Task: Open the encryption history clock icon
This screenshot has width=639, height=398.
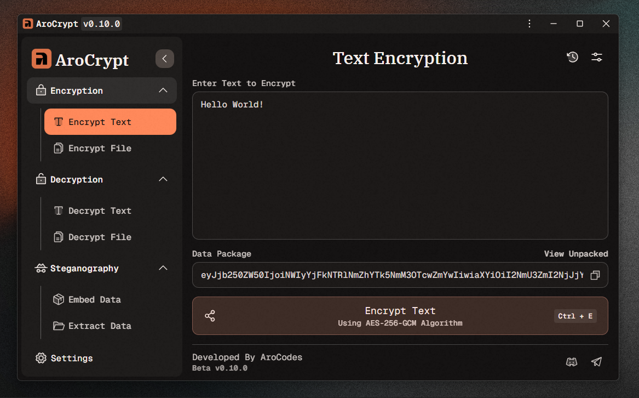Action: [x=573, y=57]
